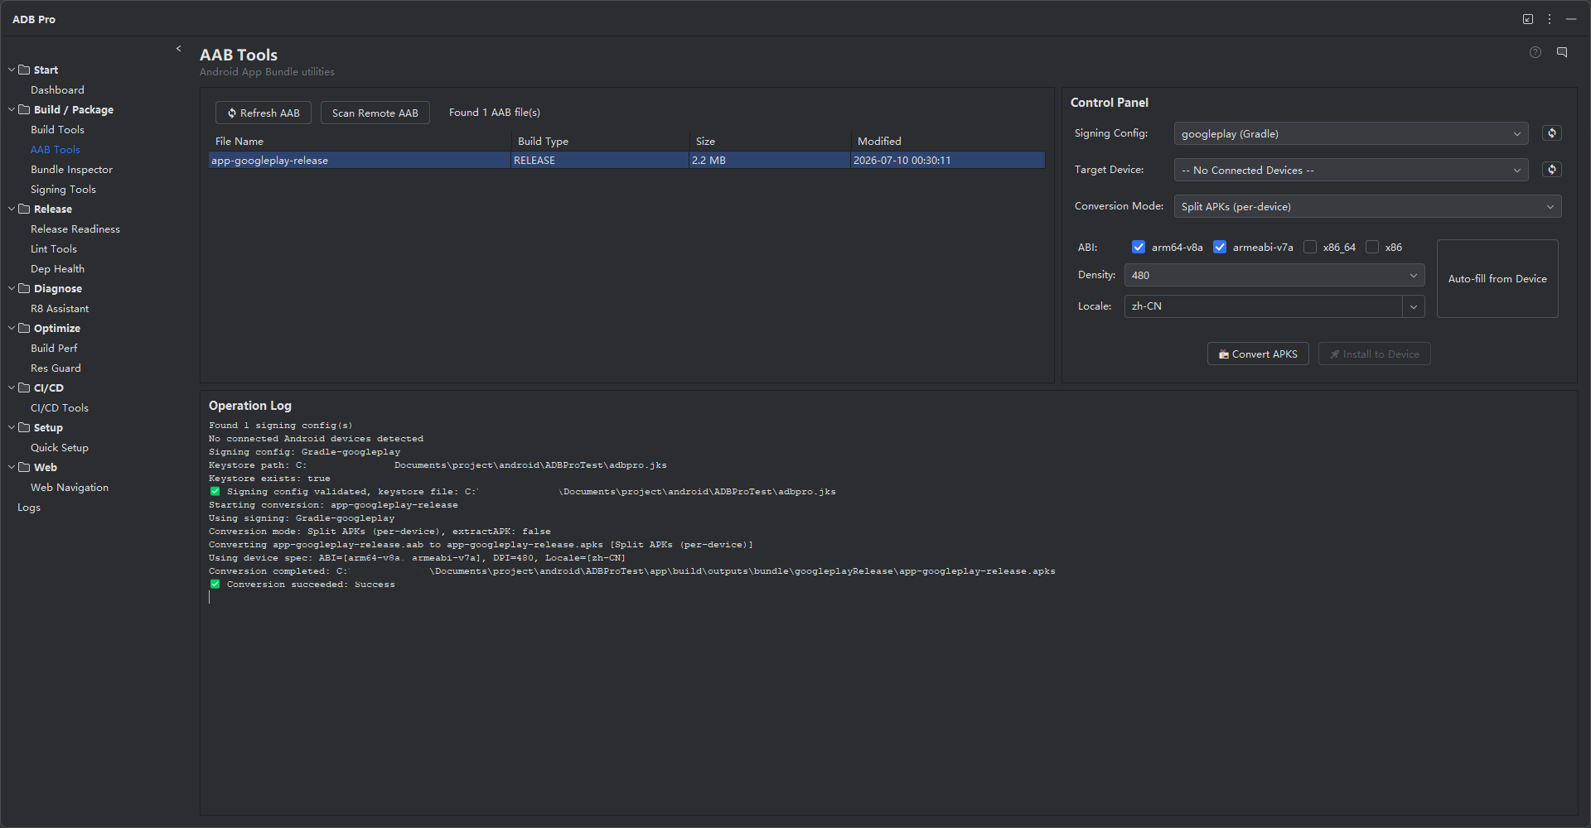Click the Scan Remote AAB button
The height and width of the screenshot is (828, 1591).
pos(375,113)
